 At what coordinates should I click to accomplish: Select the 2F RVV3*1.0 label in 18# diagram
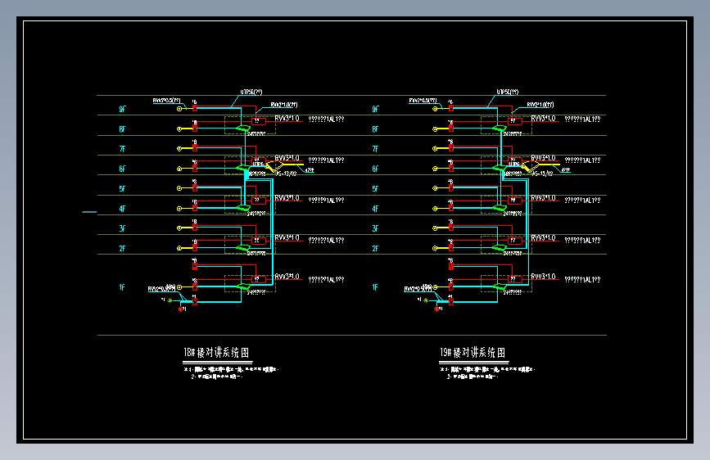pyautogui.click(x=287, y=237)
